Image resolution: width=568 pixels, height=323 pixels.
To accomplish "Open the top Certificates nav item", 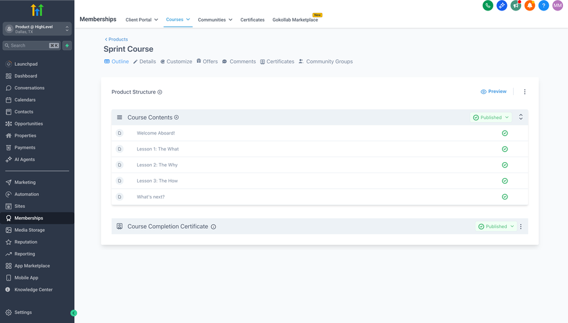I will coord(253,20).
